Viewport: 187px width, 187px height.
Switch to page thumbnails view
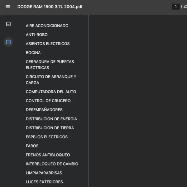[x=8, y=24]
